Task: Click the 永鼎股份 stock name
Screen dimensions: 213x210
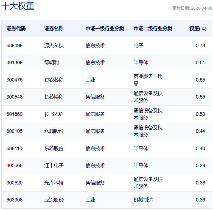Action: click(54, 131)
